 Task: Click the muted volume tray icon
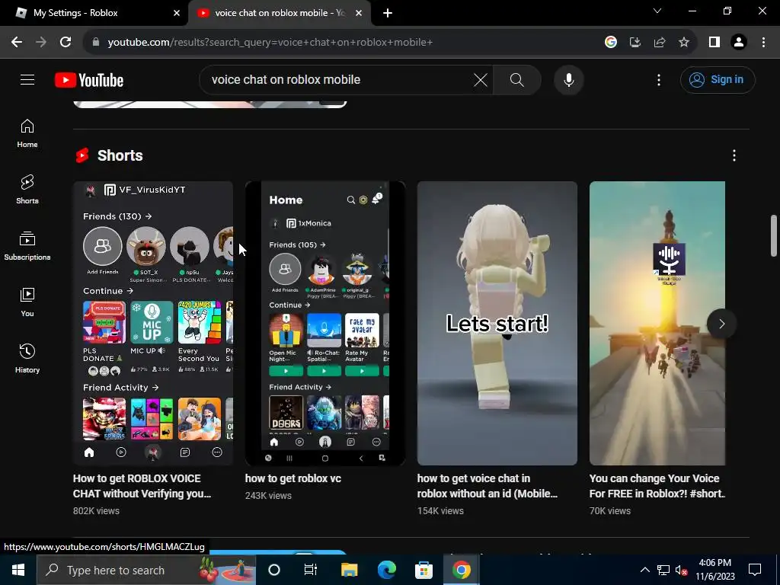coord(681,570)
